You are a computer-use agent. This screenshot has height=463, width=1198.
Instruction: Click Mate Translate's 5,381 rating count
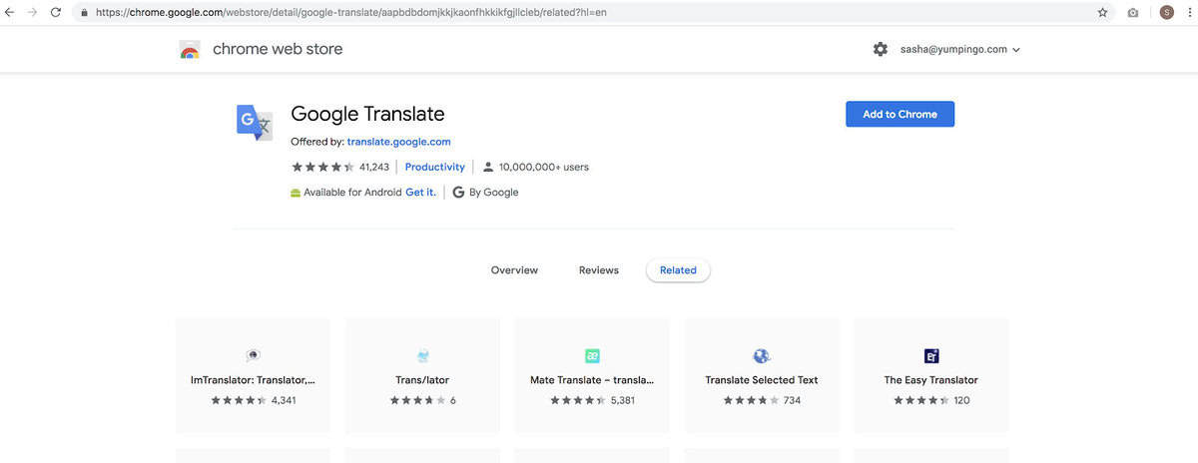coord(623,400)
